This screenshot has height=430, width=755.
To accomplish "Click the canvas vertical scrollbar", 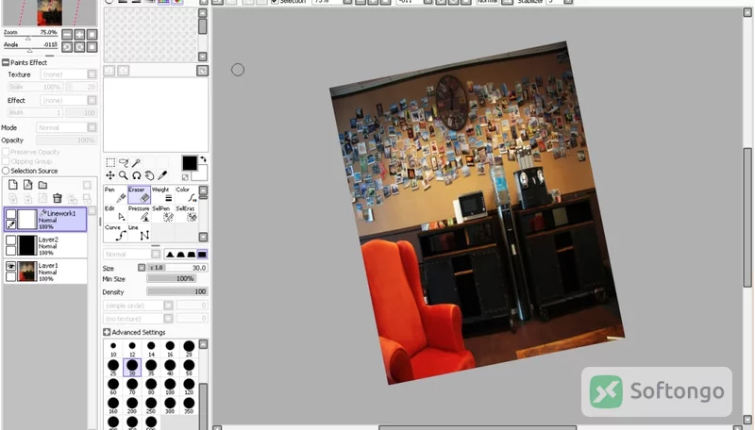I will tap(747, 217).
